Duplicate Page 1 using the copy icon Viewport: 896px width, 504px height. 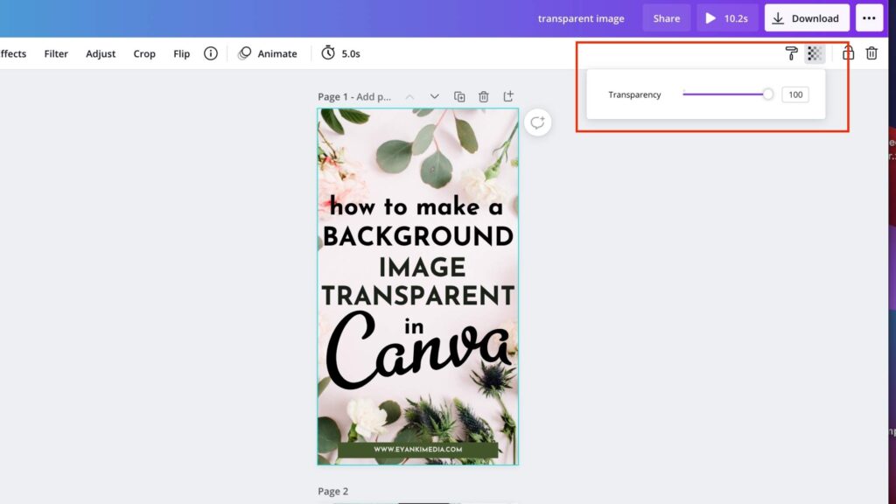pyautogui.click(x=459, y=96)
